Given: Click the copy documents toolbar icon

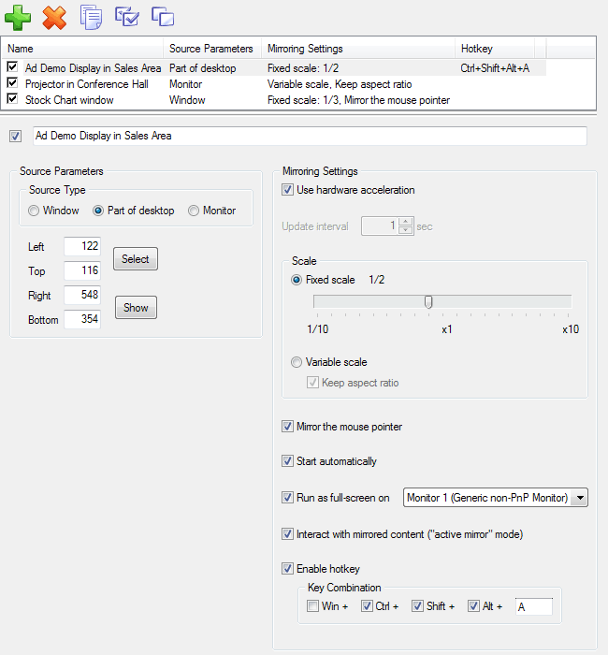Looking at the screenshot, I should [x=91, y=17].
